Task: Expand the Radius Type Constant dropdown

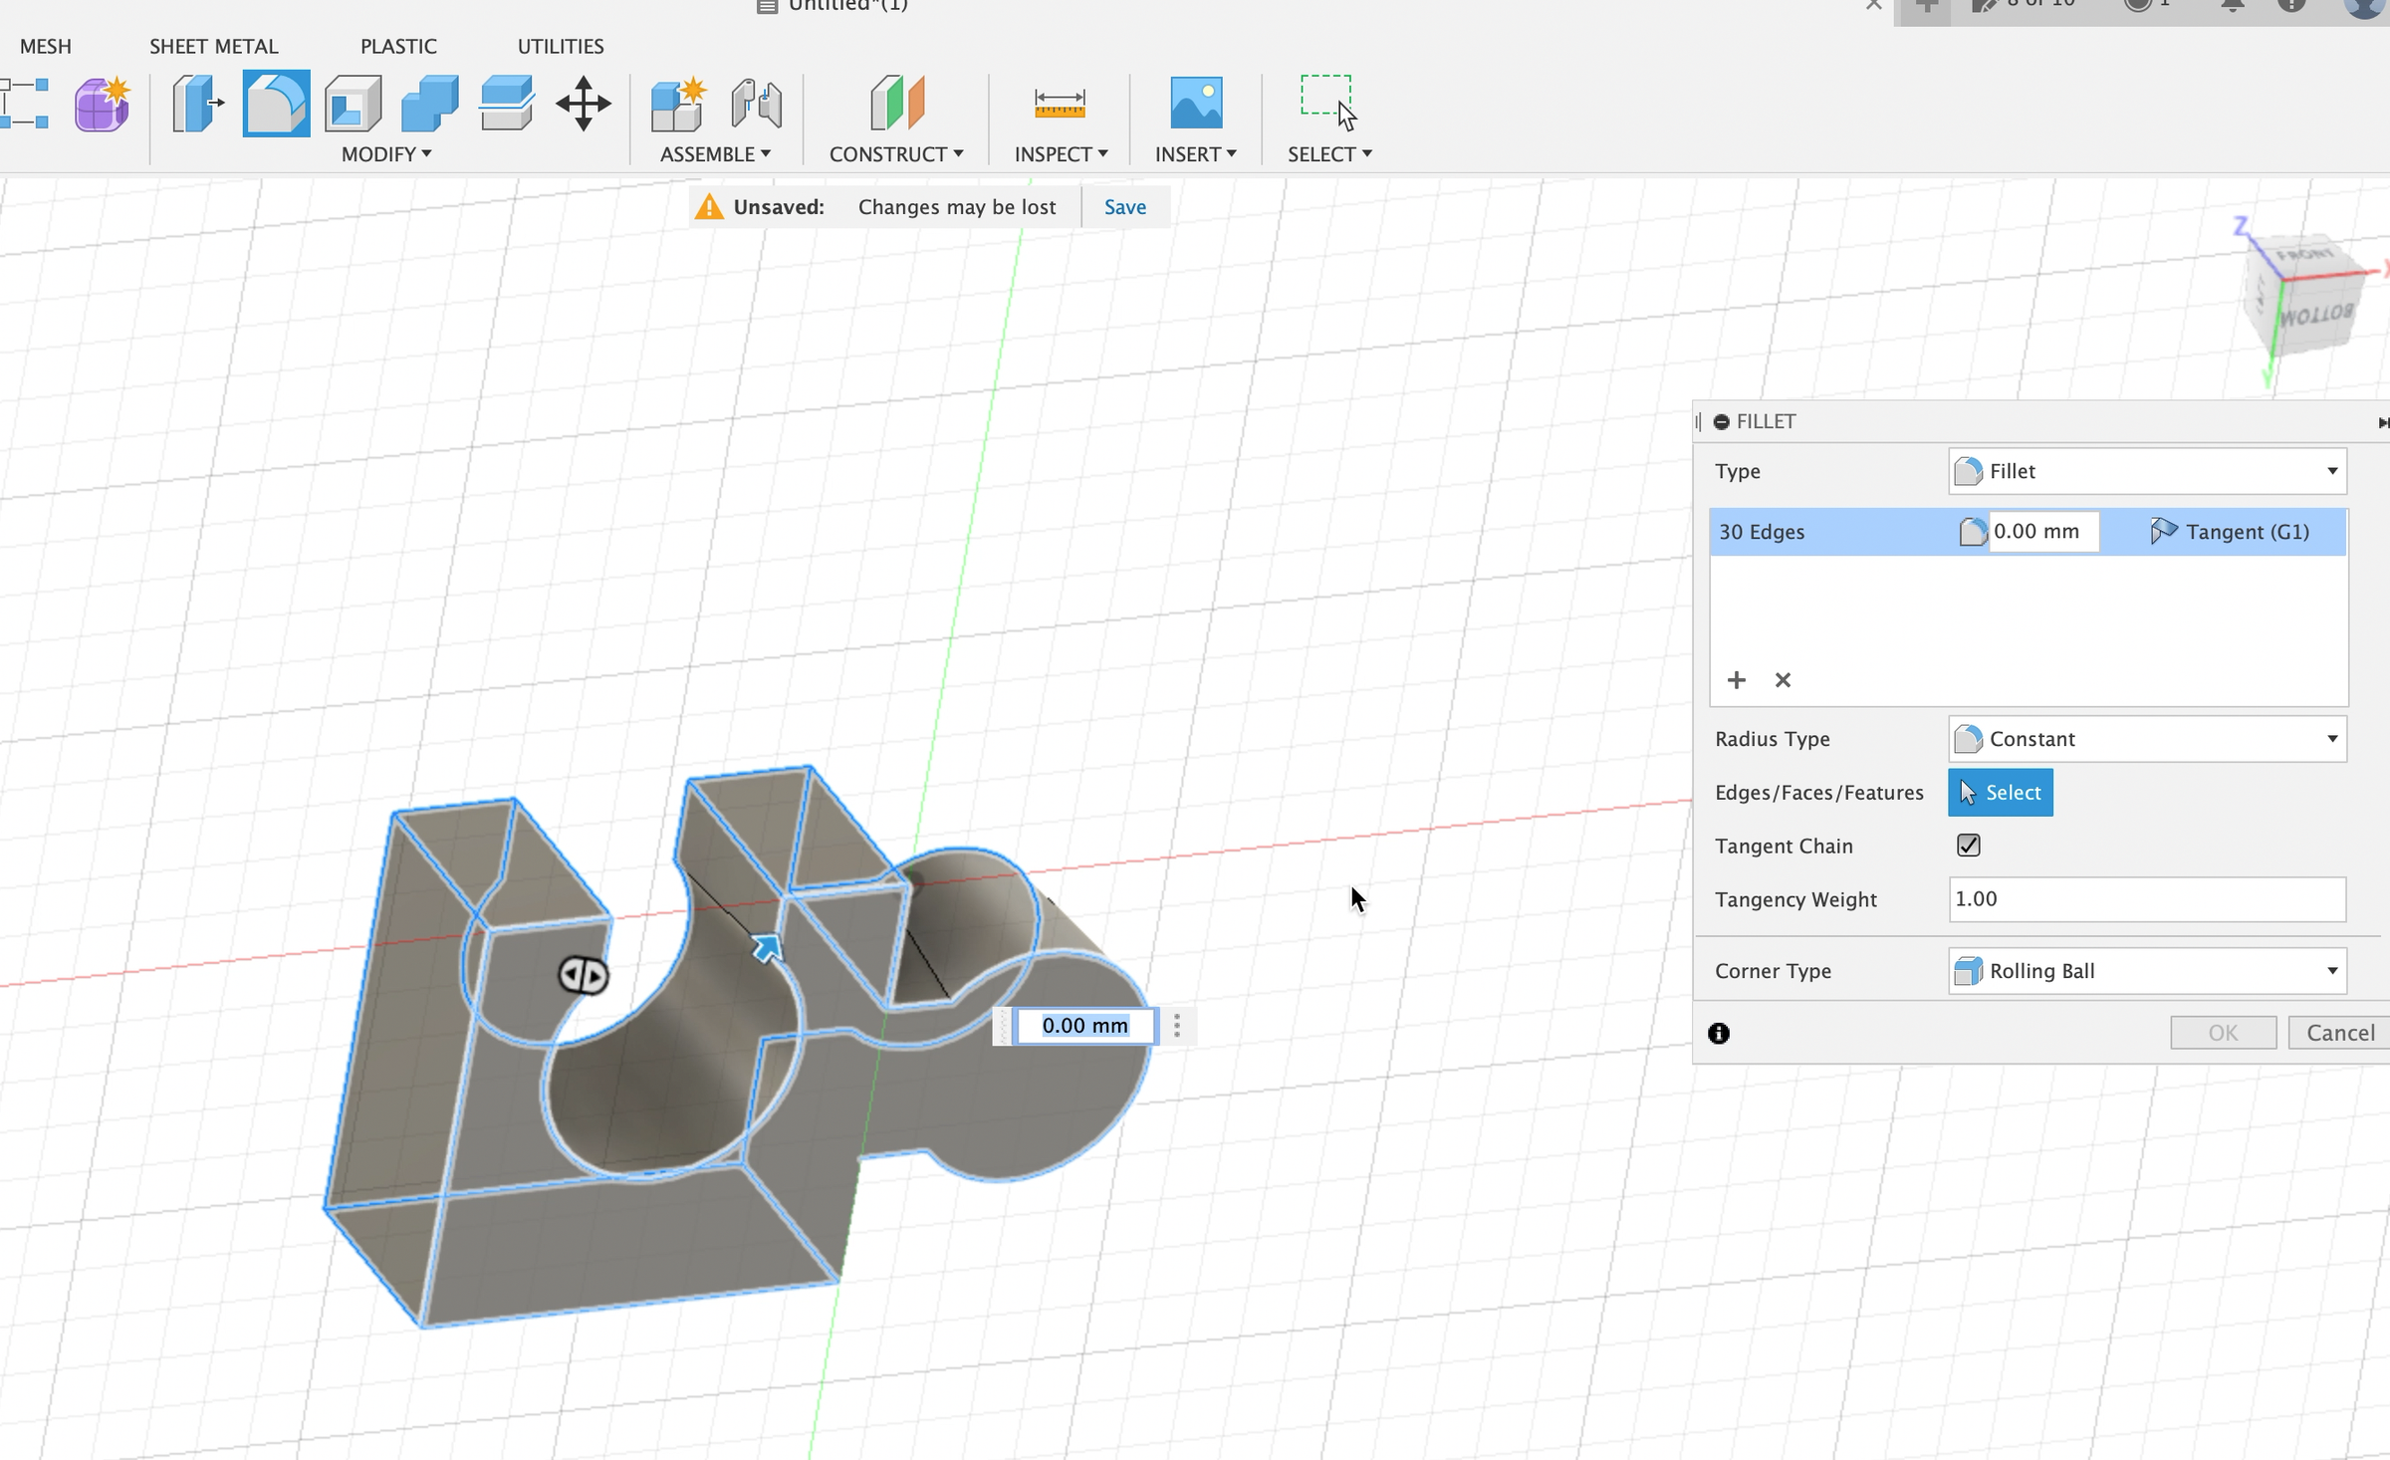Action: pyautogui.click(x=2147, y=739)
